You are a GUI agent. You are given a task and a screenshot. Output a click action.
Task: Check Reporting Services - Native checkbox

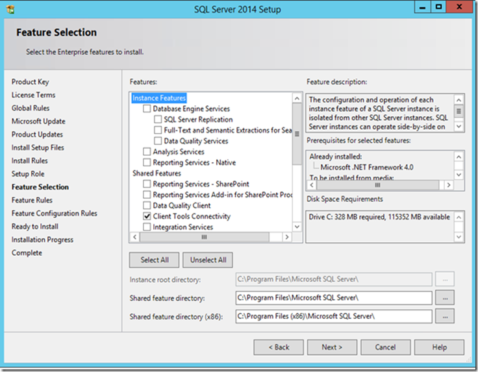point(147,162)
